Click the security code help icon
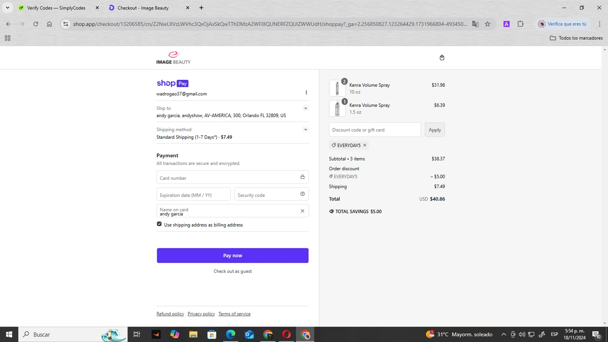Screen dimensions: 608x342 coord(302,194)
